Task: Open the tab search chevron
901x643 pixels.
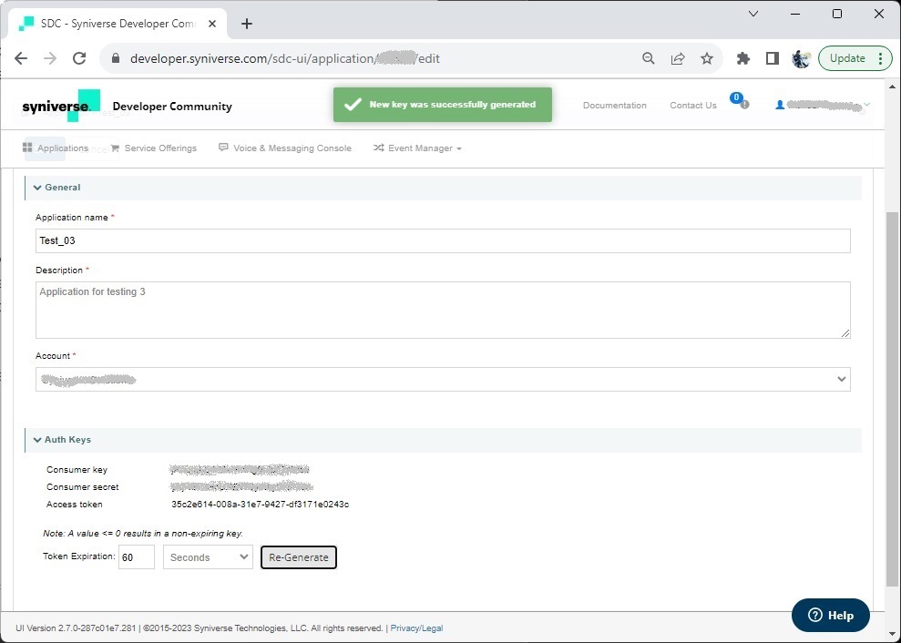Action: click(x=753, y=14)
